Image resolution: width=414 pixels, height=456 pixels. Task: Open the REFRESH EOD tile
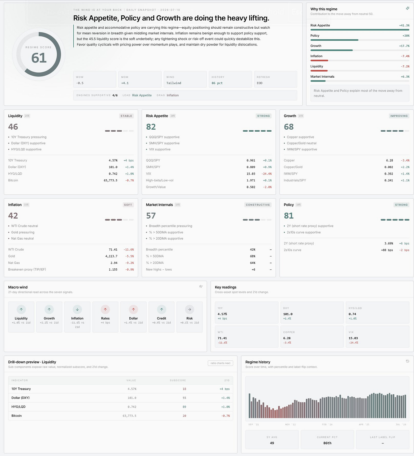[276, 79]
